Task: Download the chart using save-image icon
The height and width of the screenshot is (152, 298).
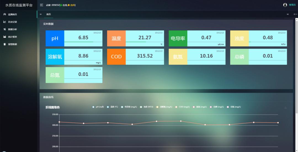Action: pyautogui.click(x=285, y=108)
